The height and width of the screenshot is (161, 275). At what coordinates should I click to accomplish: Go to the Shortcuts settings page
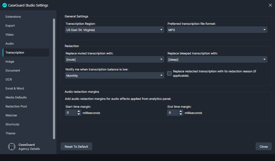pos(12,124)
